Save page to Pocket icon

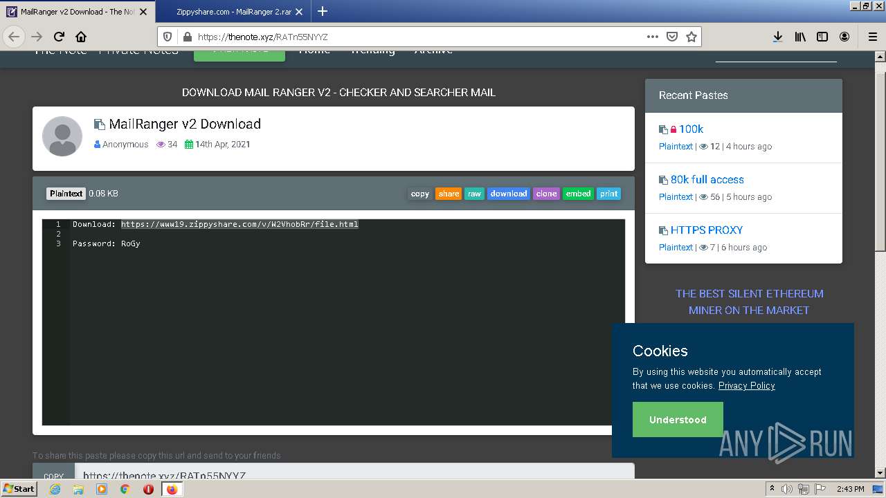coord(671,37)
